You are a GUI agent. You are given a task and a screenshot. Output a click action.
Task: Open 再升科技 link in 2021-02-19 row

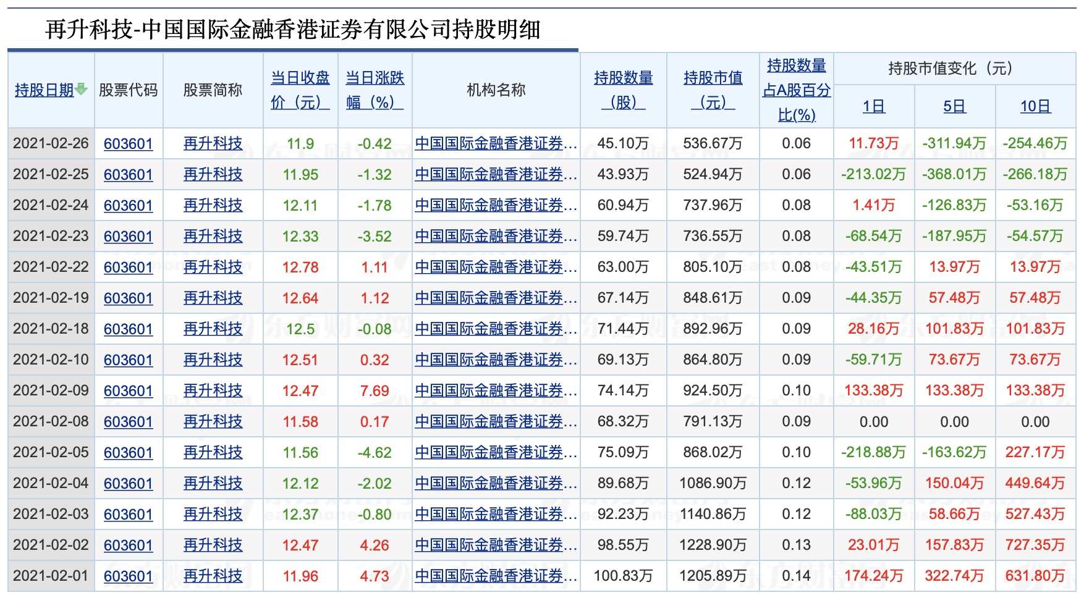pos(213,298)
